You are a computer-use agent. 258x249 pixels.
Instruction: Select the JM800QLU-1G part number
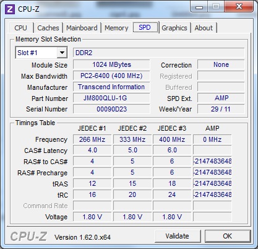tap(111, 98)
